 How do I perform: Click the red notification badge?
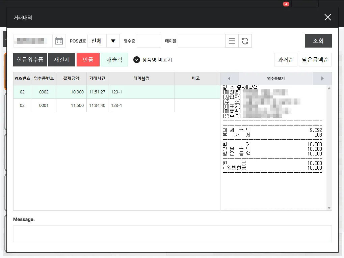tap(286, 4)
